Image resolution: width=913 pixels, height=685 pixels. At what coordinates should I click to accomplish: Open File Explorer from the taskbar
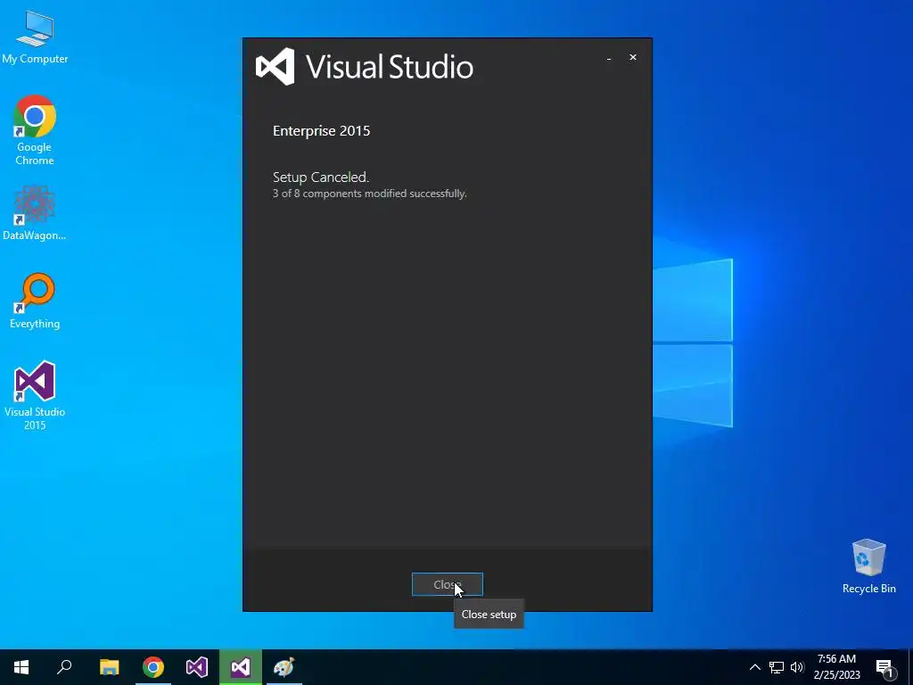109,667
